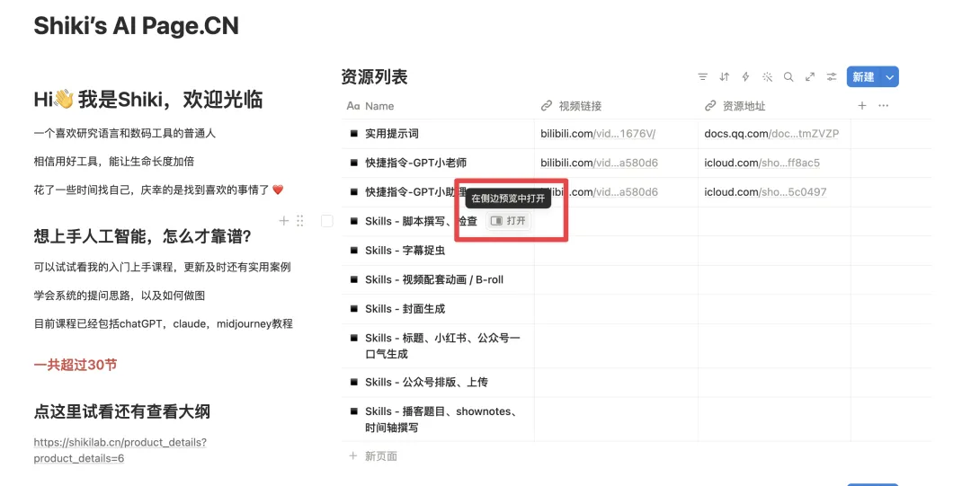Open automations via the lightning bolt icon
The image size is (971, 486).
[745, 77]
